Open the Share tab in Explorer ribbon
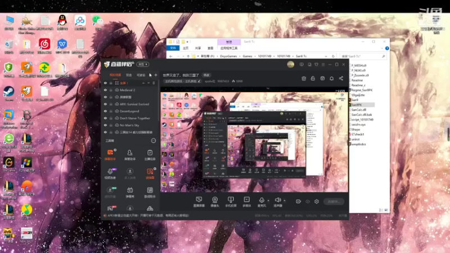Viewport: 450px width, 253px height. [x=198, y=48]
